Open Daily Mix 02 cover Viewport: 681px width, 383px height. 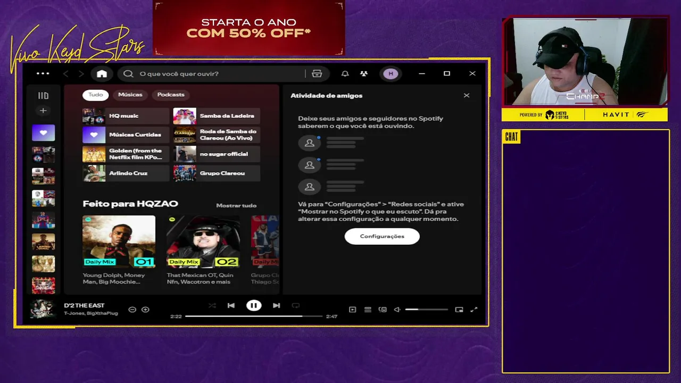click(203, 242)
